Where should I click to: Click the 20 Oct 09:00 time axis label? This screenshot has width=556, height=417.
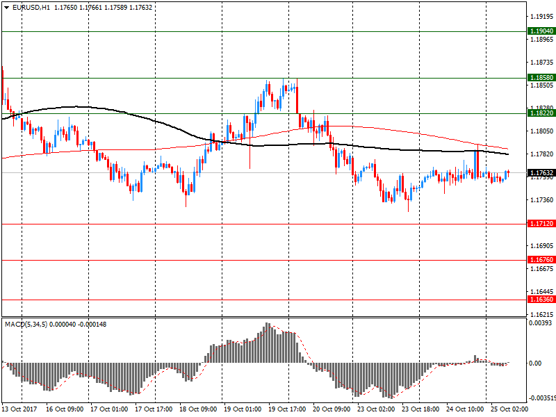(332, 409)
